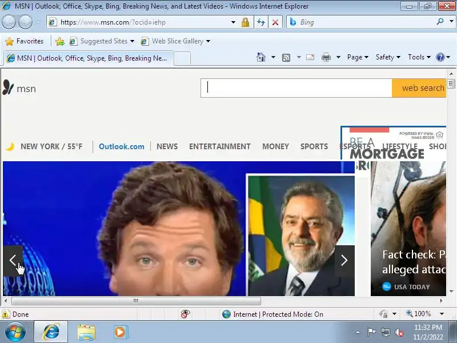The height and width of the screenshot is (343, 457).
Task: Open Suggested Sites link
Action: coord(102,41)
